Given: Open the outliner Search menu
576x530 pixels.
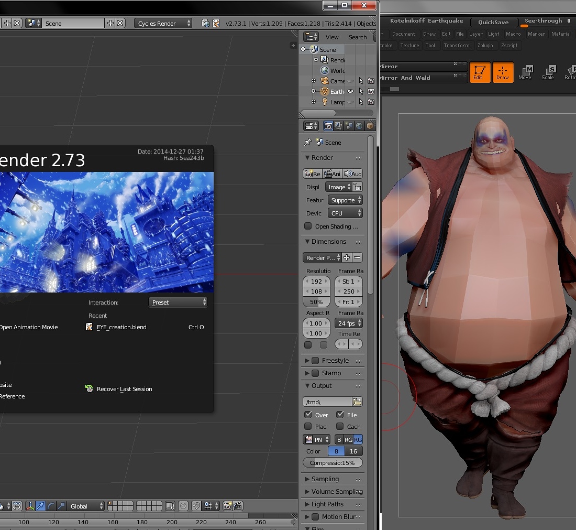Looking at the screenshot, I should click(x=358, y=37).
